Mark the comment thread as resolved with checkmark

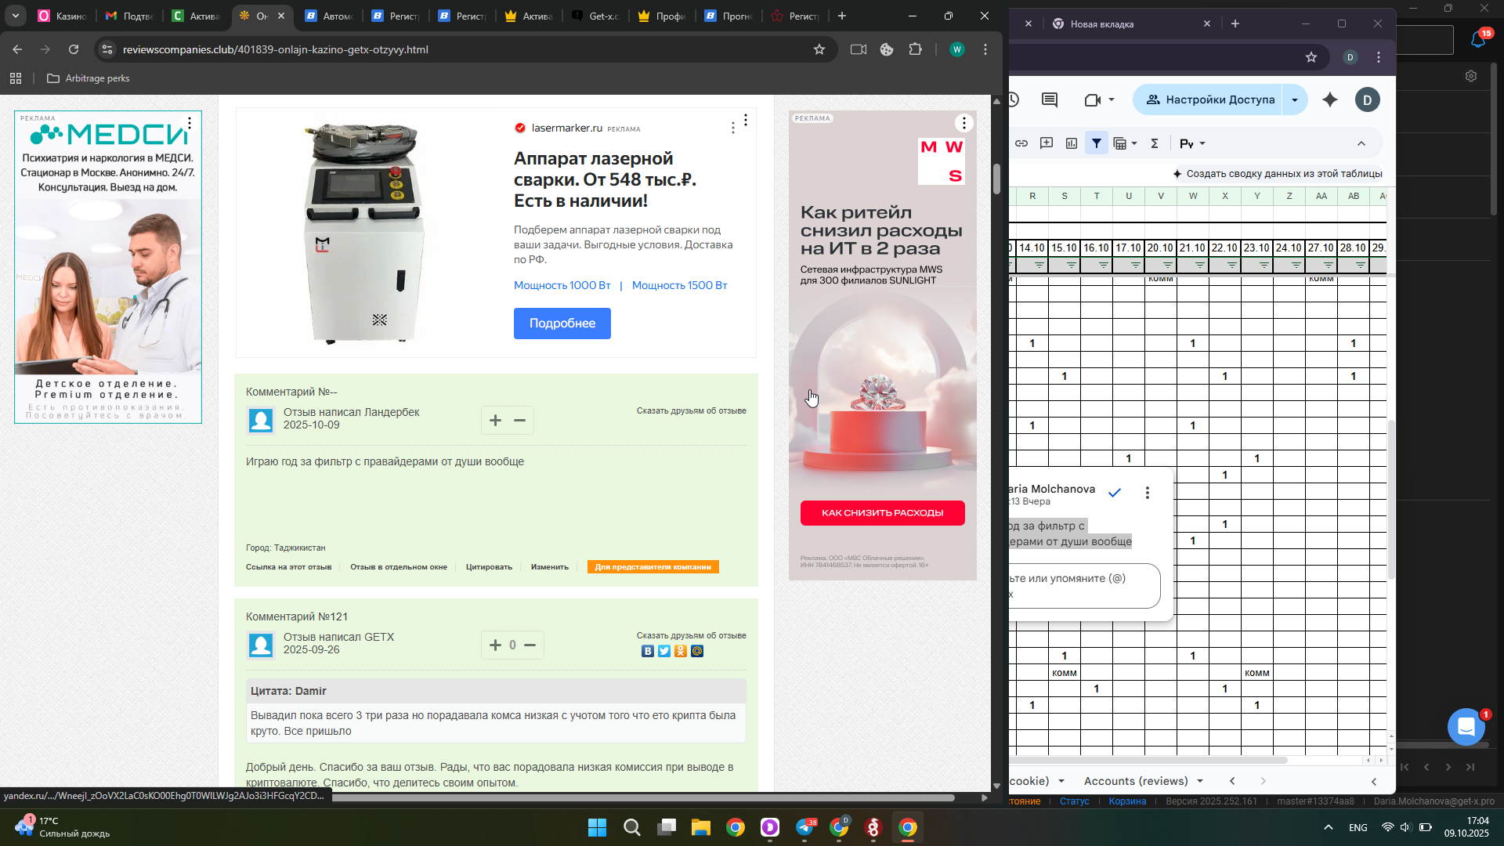[x=1115, y=493]
